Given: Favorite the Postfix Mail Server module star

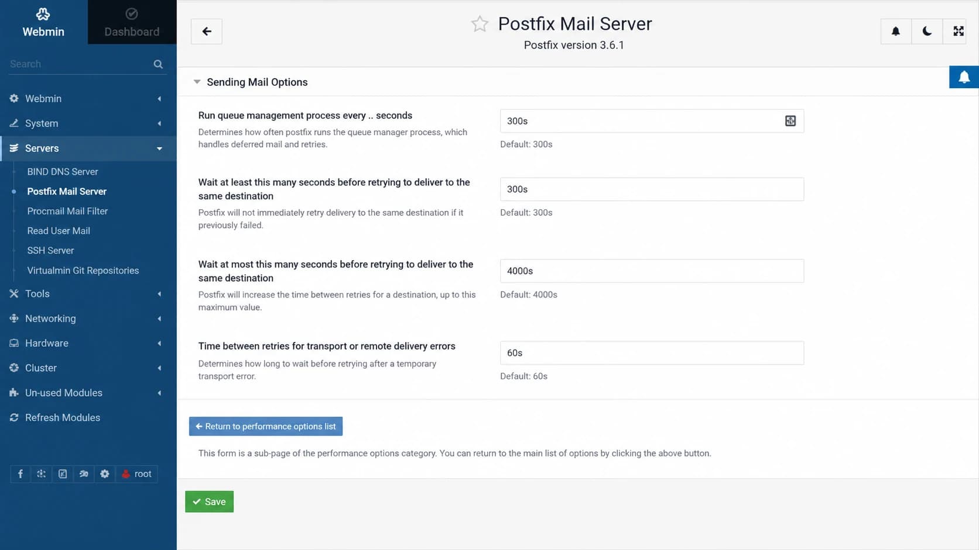Looking at the screenshot, I should point(480,24).
